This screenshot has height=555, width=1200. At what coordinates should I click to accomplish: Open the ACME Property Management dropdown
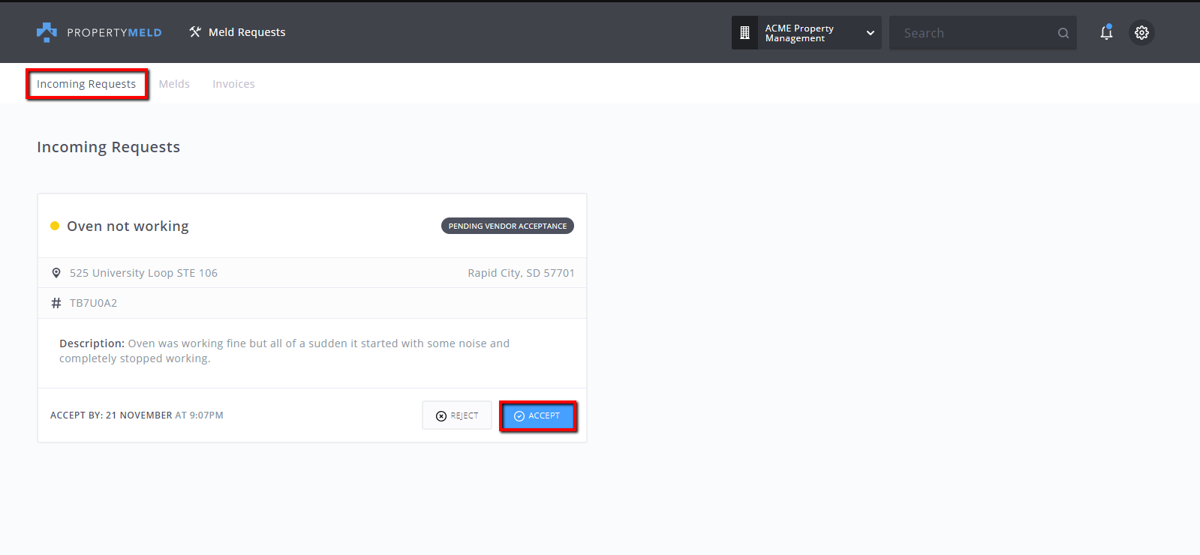(800, 33)
